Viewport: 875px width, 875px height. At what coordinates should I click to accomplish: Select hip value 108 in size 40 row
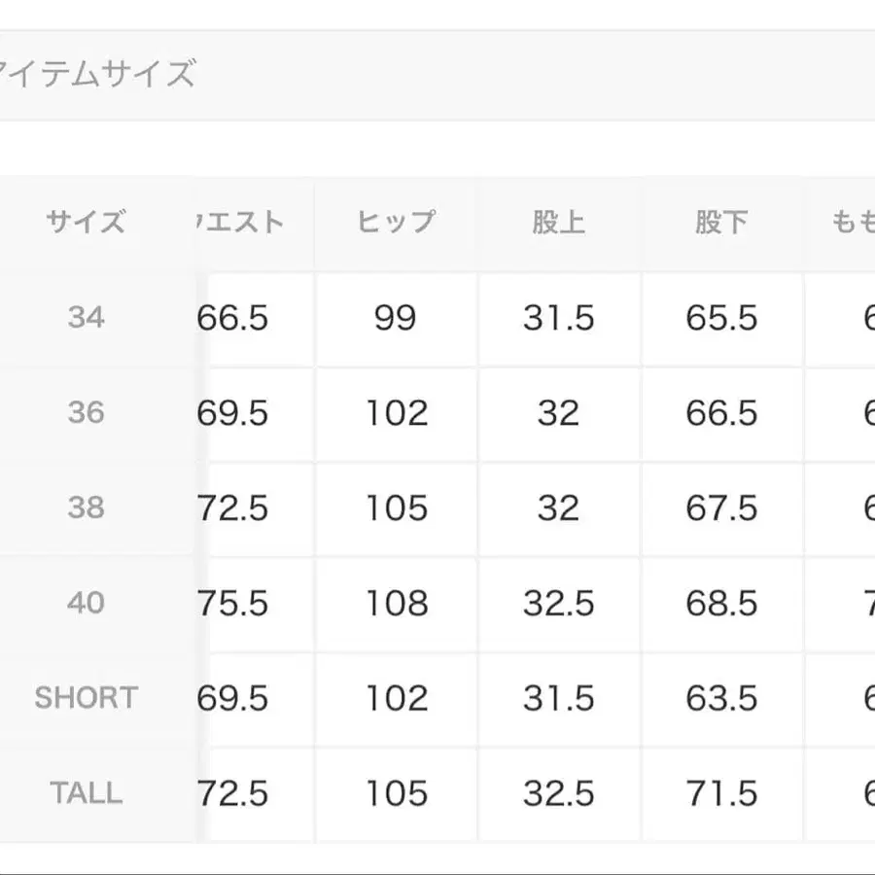(395, 604)
